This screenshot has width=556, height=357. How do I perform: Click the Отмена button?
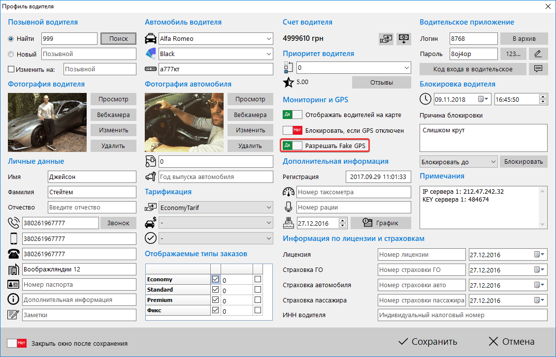[x=511, y=341]
